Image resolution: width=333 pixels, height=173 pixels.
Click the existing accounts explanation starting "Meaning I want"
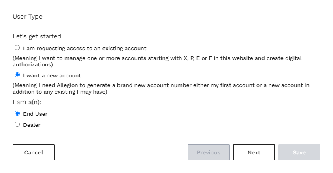point(157,61)
